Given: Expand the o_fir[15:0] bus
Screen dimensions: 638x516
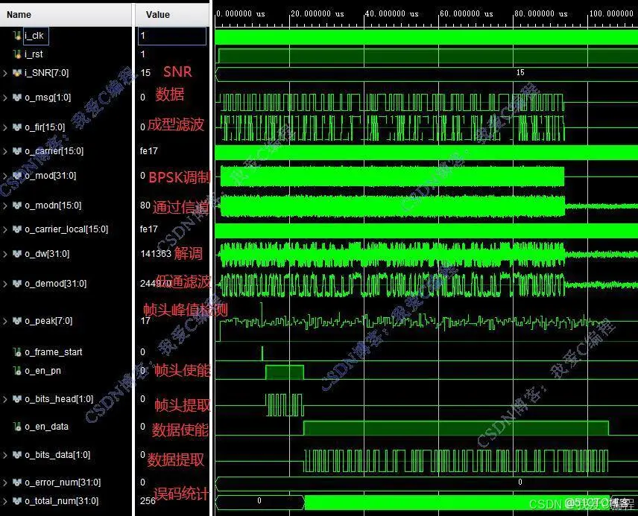Looking at the screenshot, I should pyautogui.click(x=5, y=127).
